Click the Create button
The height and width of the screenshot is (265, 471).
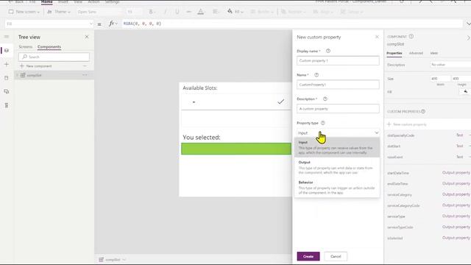point(308,256)
